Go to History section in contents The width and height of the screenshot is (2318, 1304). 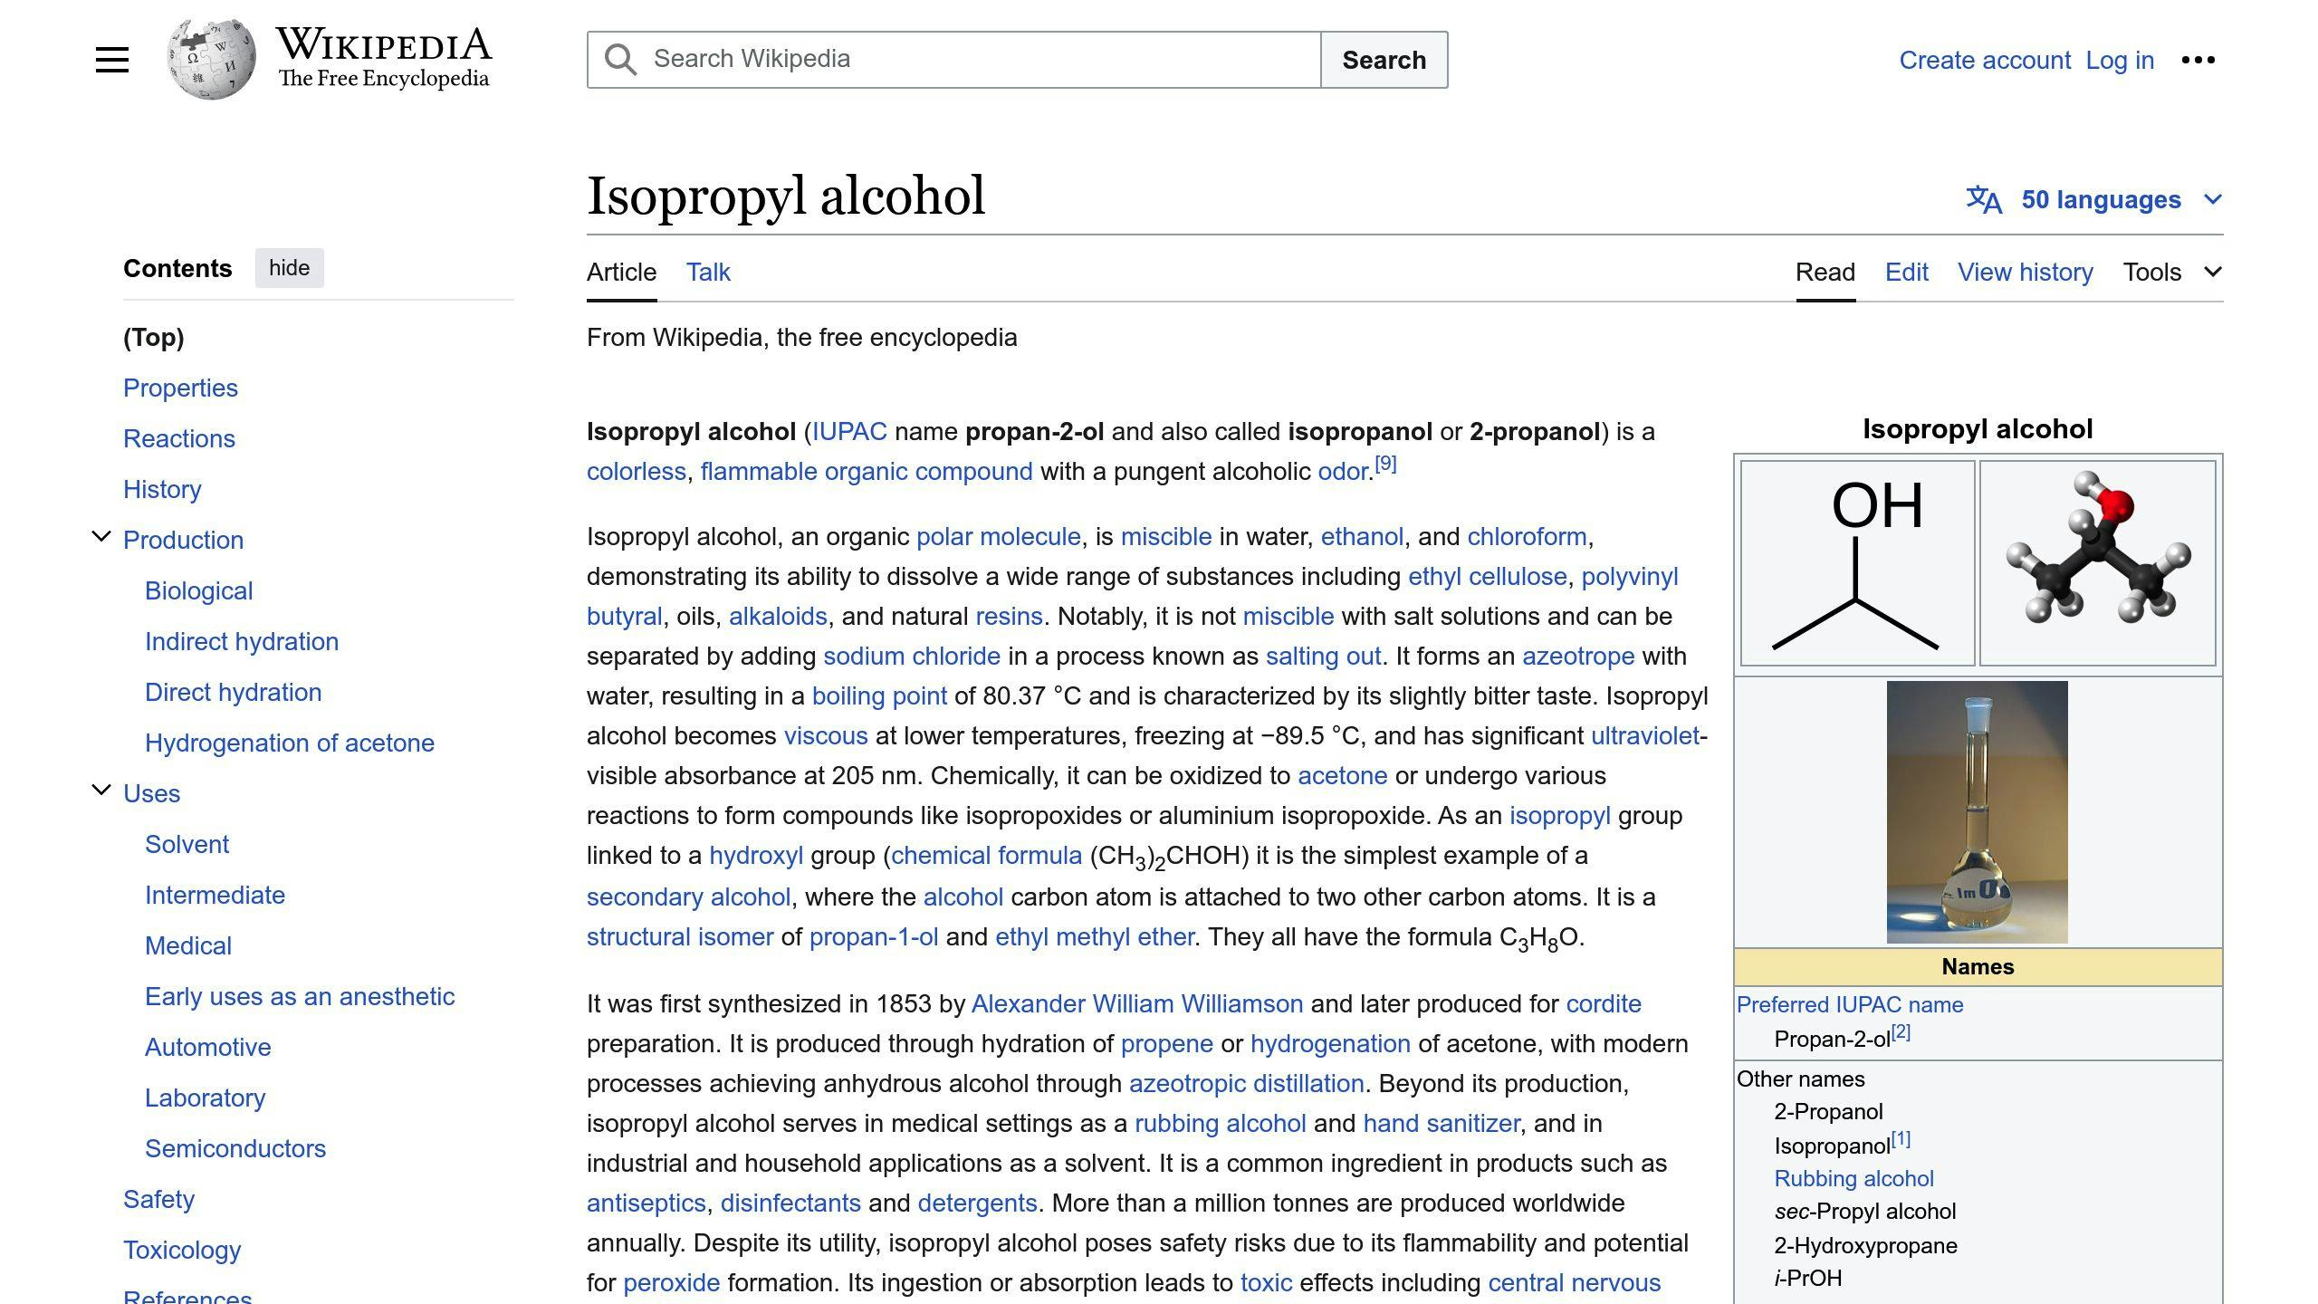(x=162, y=489)
